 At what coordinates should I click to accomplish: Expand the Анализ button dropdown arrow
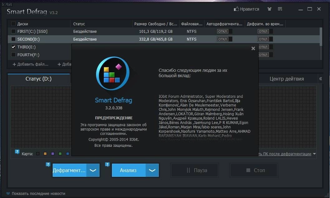(152, 170)
